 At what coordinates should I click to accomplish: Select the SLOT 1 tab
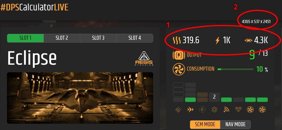click(25, 38)
